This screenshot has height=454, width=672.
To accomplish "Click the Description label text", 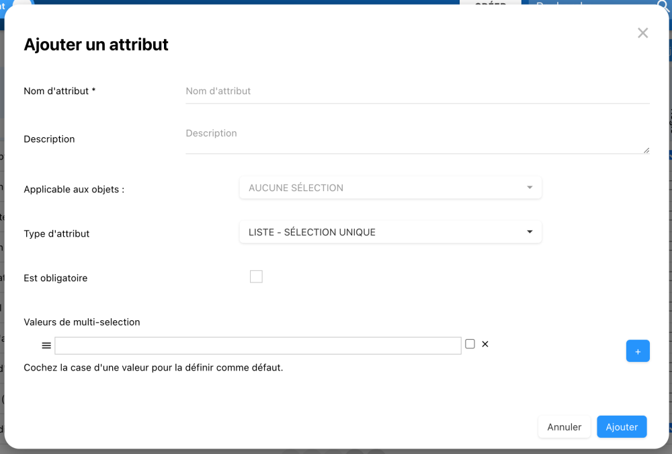I will pyautogui.click(x=49, y=139).
